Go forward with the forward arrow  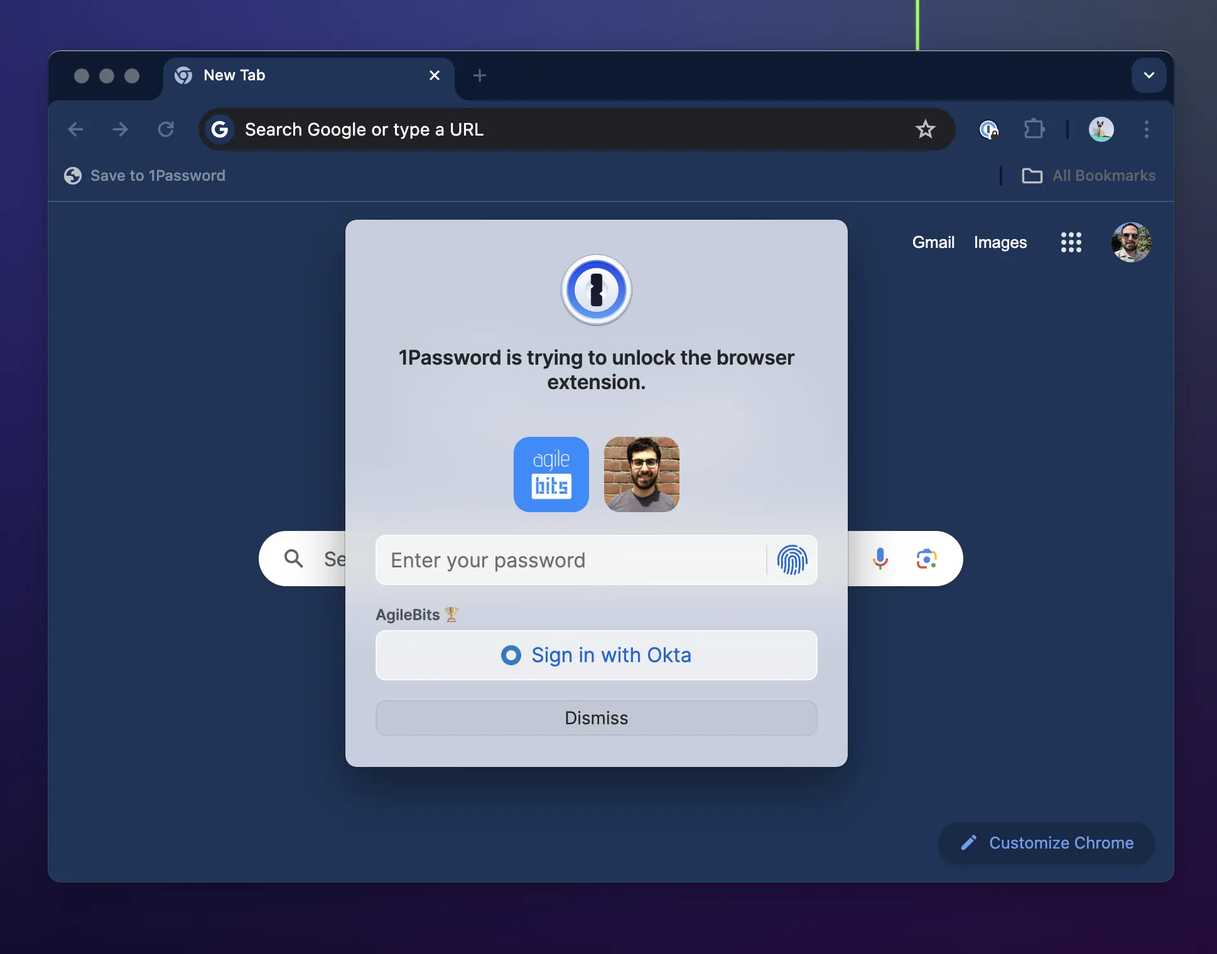120,129
